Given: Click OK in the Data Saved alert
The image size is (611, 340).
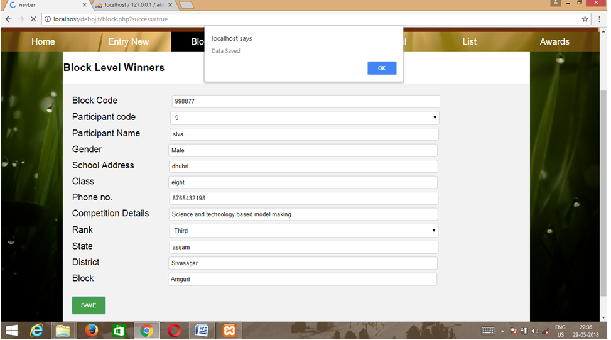Looking at the screenshot, I should 382,69.
